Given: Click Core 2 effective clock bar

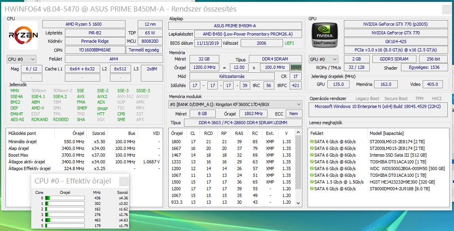Looking at the screenshot, I should click(65, 209).
